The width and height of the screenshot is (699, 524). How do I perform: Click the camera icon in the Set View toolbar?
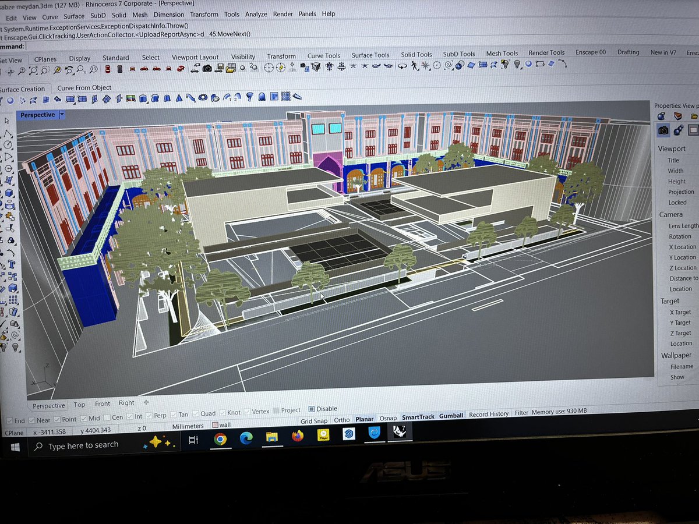click(207, 68)
